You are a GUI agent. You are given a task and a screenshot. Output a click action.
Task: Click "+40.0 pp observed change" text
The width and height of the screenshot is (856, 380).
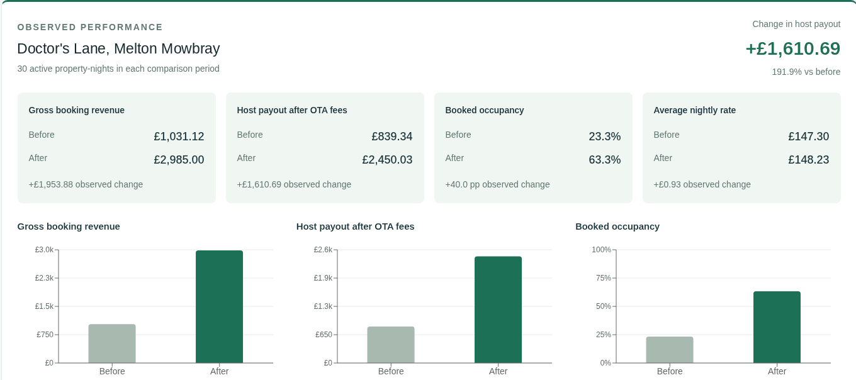click(497, 184)
